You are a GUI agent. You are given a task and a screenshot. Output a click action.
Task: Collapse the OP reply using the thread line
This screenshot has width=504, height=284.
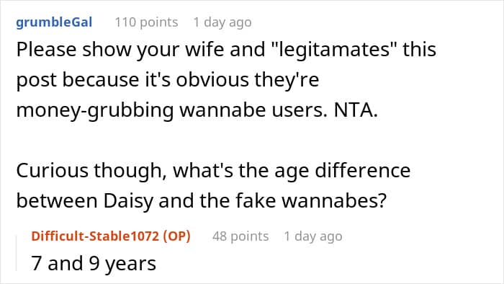[17, 253]
